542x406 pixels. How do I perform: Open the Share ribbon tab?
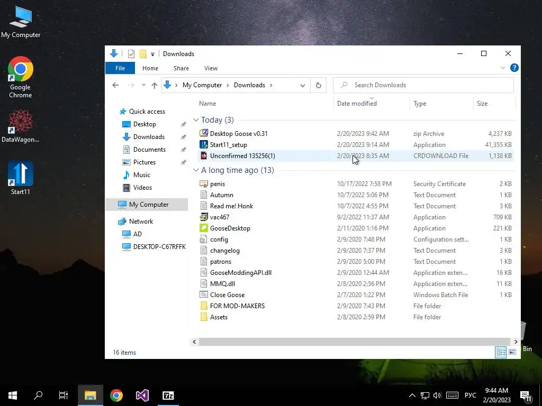(181, 68)
